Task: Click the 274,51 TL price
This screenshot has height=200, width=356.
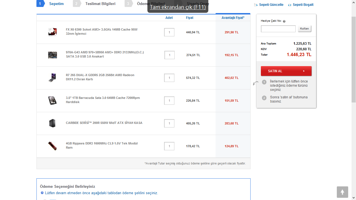Action: pos(193,55)
